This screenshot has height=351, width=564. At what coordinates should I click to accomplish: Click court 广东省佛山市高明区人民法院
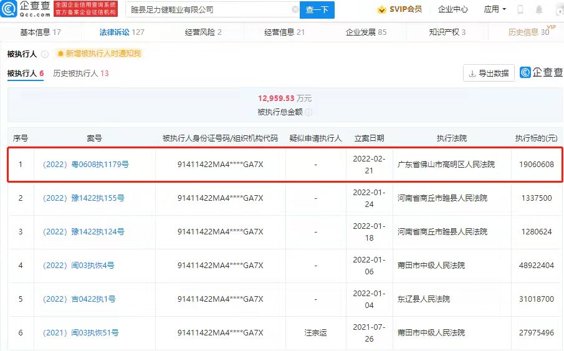(x=446, y=165)
